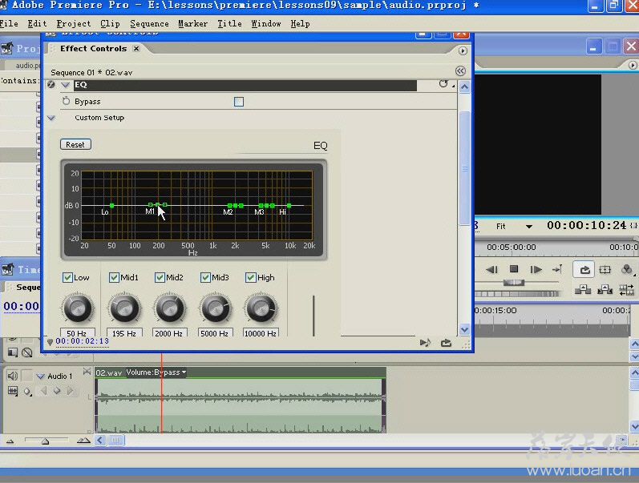
Task: Click the Go to Out Point icon
Action: click(x=557, y=269)
